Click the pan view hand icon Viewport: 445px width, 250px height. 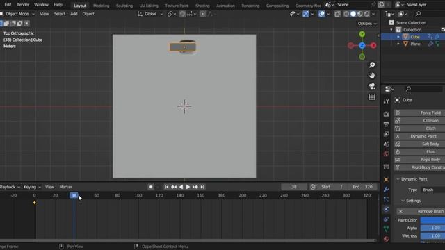(x=372, y=76)
